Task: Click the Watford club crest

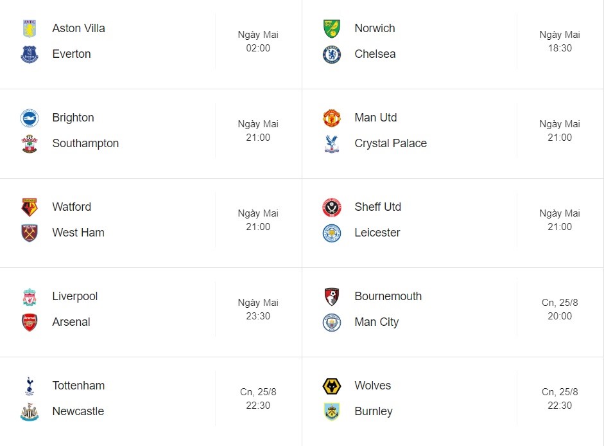Action: pyautogui.click(x=30, y=207)
